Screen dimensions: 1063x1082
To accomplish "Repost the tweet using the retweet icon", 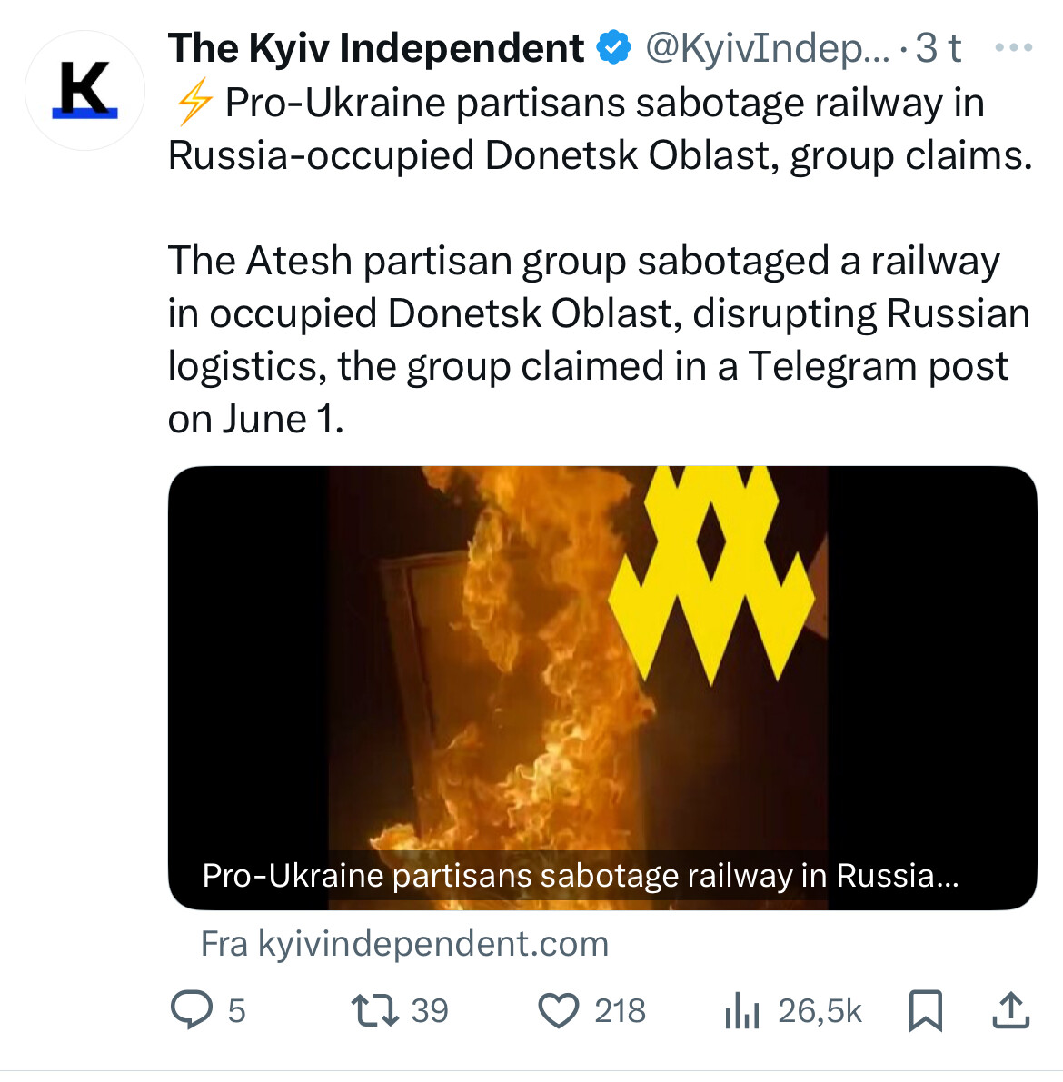I will (375, 1010).
